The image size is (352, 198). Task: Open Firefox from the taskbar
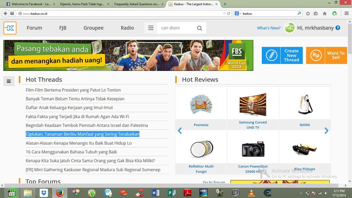tap(59, 193)
